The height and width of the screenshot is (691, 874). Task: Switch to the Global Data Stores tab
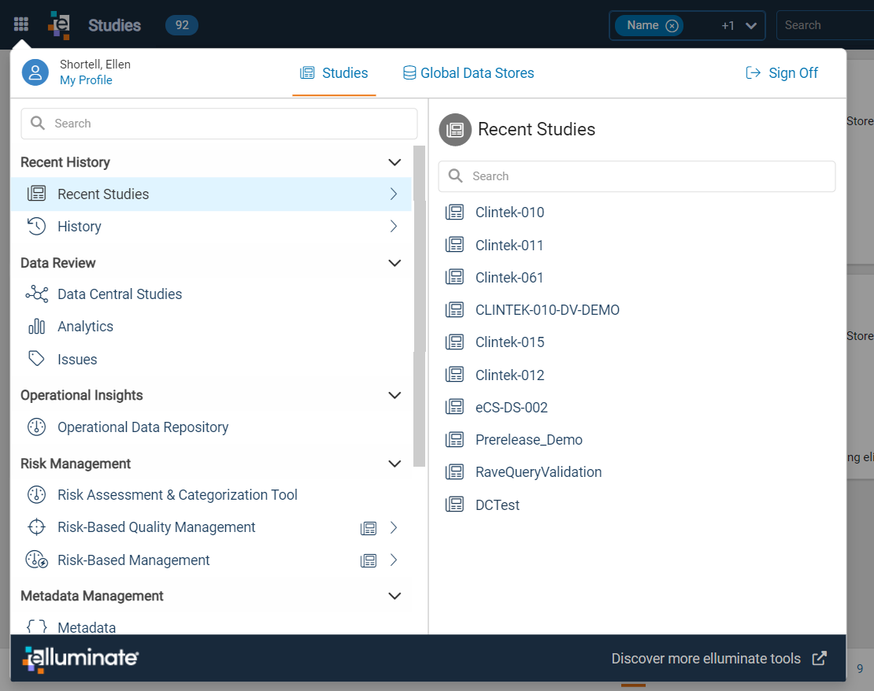(x=468, y=73)
